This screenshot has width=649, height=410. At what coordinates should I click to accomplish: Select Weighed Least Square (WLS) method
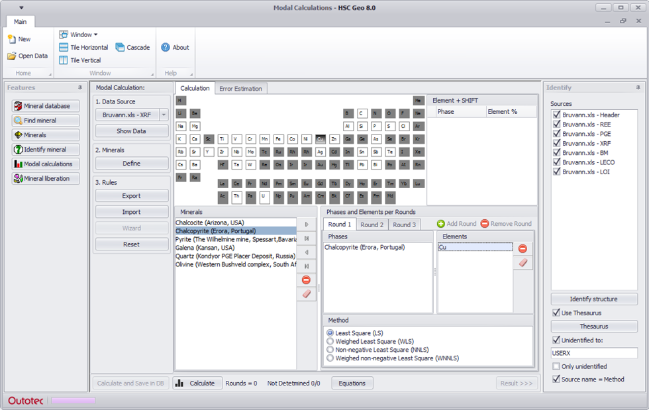point(330,341)
